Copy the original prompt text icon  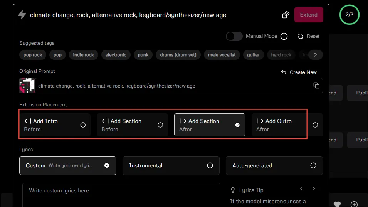coord(316,86)
